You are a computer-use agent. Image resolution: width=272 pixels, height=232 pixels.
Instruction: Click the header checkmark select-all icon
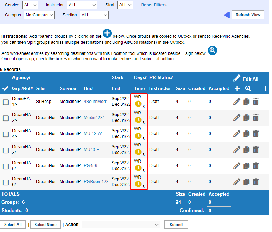[x=5, y=88]
